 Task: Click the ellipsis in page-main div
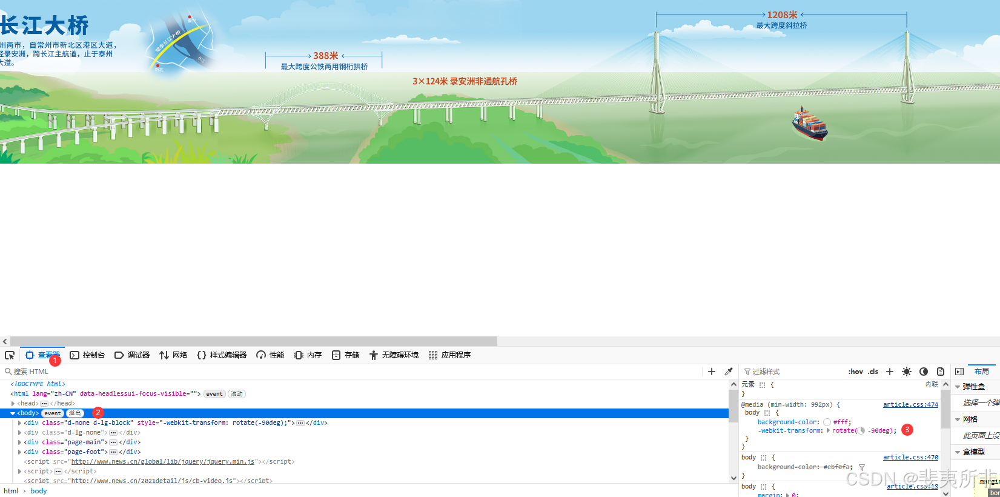(113, 442)
